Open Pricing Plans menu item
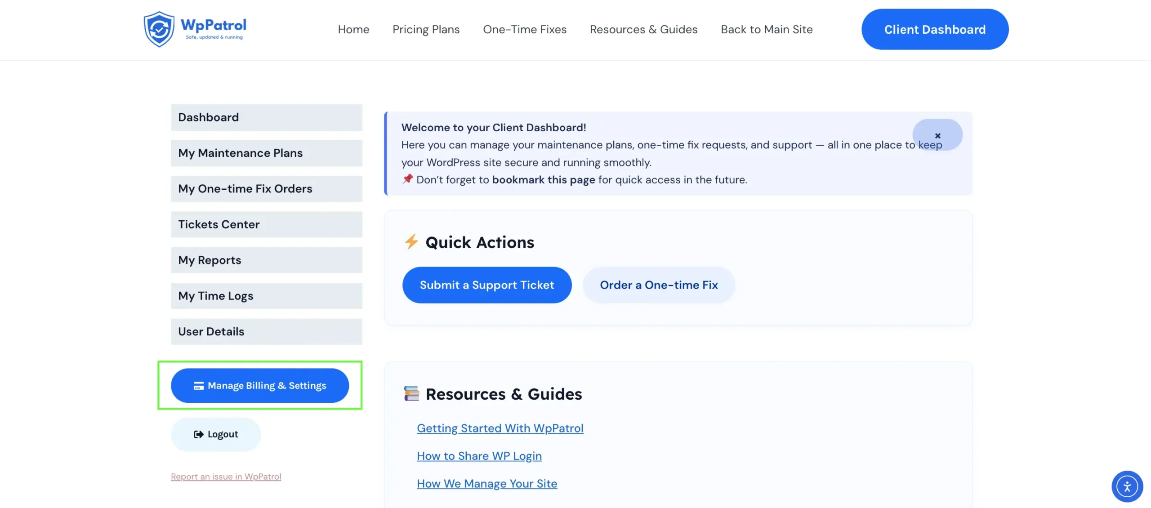1151x508 pixels. click(426, 30)
